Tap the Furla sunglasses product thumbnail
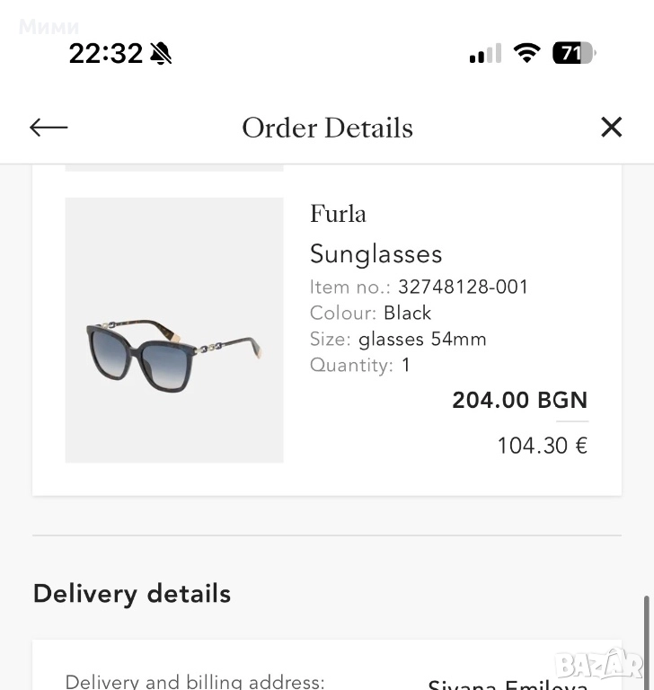This screenshot has width=654, height=690. (x=174, y=330)
